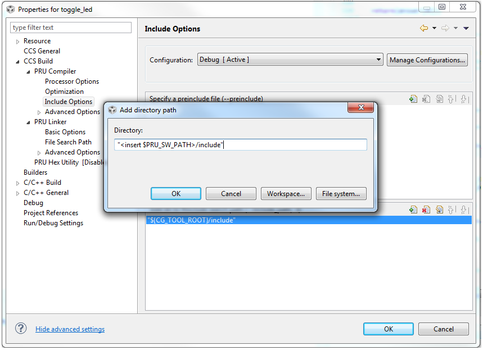Image resolution: width=483 pixels, height=350 pixels.
Task: Click the Workspace... button
Action: [x=286, y=194]
